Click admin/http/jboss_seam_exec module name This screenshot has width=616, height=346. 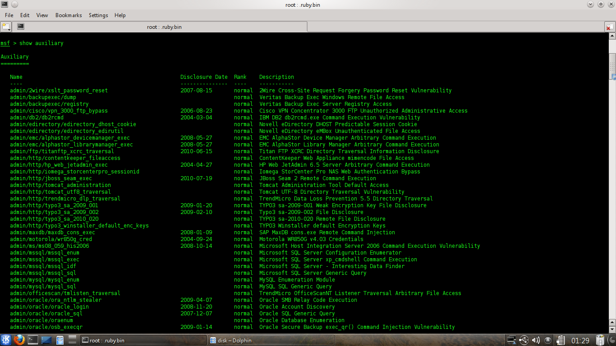click(x=51, y=178)
